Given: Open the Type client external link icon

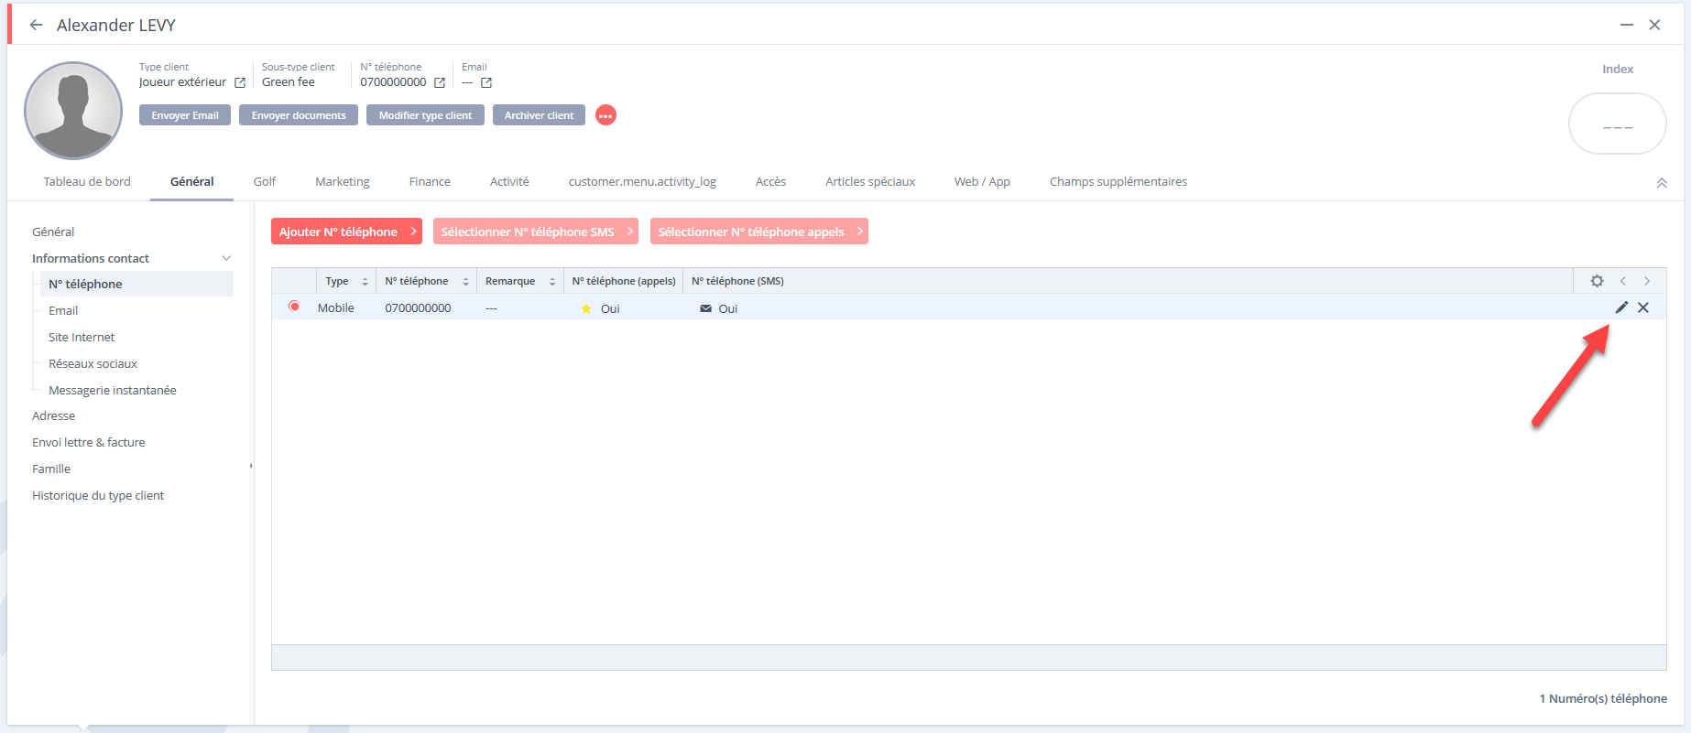Looking at the screenshot, I should tap(240, 82).
